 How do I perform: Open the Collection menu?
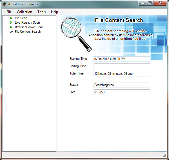pos(25,12)
